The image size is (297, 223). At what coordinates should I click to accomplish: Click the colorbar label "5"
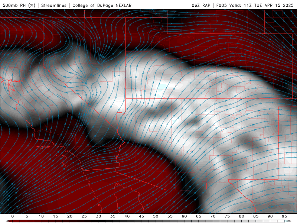(27, 216)
